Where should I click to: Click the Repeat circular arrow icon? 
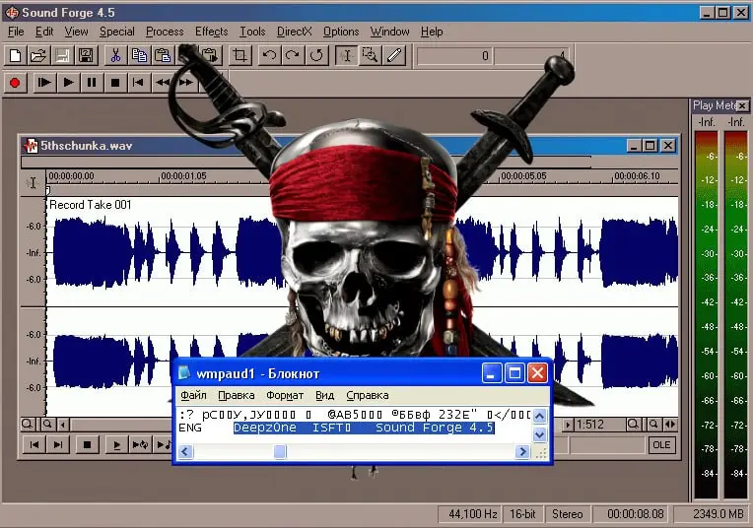pos(316,56)
